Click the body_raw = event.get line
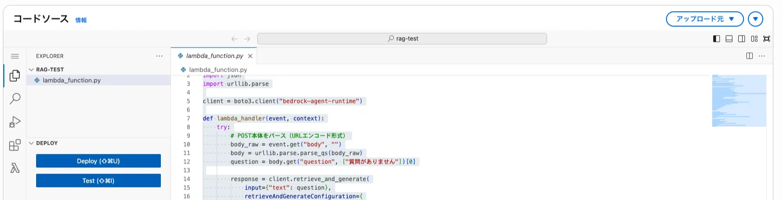Screen dimensions: 783x200 coord(286,145)
